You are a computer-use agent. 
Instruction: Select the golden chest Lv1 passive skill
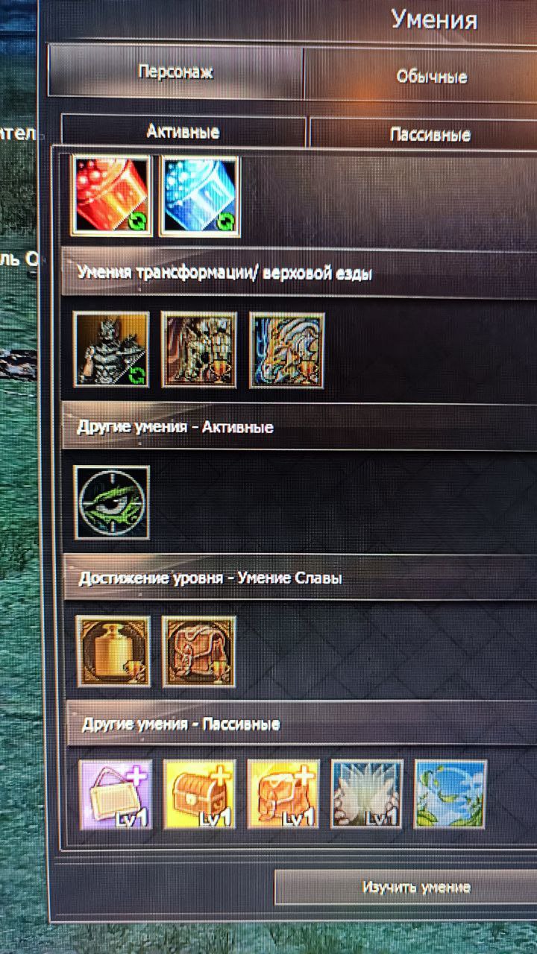(x=200, y=795)
